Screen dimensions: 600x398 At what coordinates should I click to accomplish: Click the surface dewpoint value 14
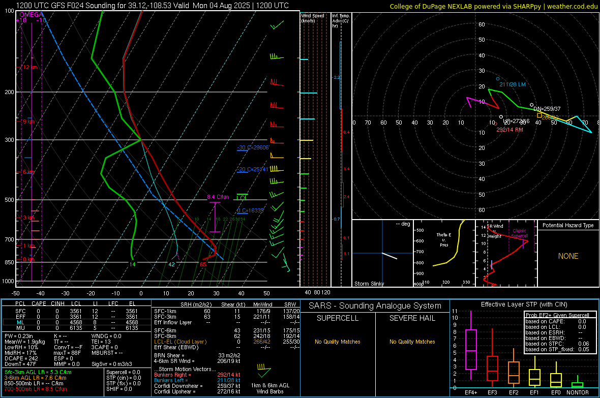coord(132,264)
